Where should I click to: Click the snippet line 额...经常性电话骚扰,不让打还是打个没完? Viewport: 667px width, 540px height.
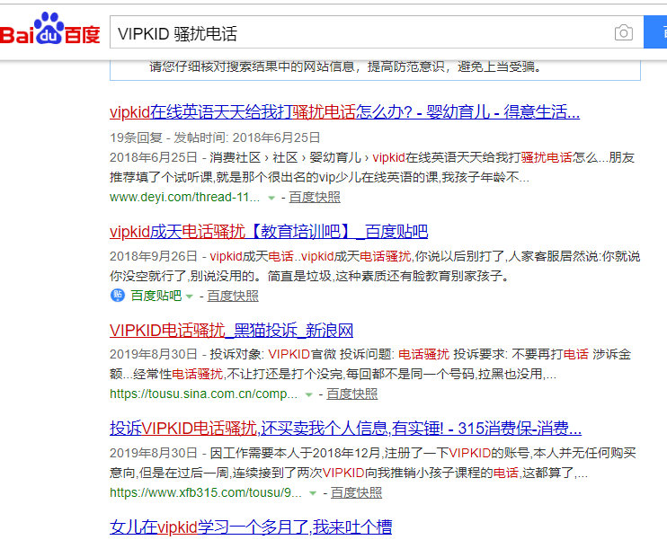(333, 374)
